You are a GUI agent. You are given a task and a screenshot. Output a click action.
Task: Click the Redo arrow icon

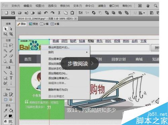[x=52, y=13]
